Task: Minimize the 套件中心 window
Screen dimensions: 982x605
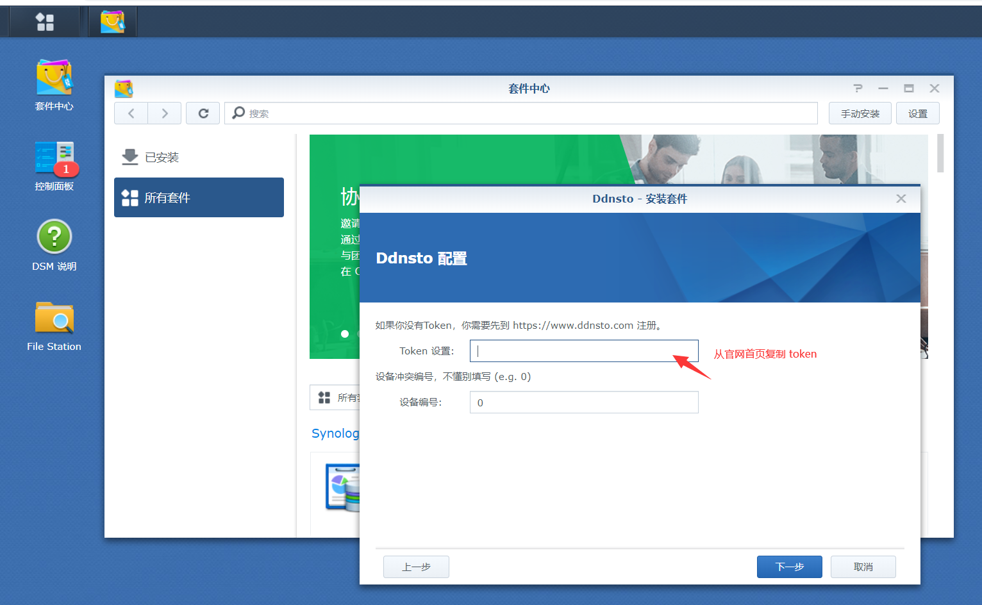Action: [x=883, y=88]
